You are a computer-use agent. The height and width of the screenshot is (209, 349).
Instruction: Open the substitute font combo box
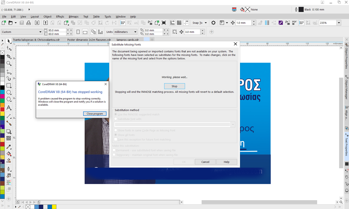coord(174,125)
